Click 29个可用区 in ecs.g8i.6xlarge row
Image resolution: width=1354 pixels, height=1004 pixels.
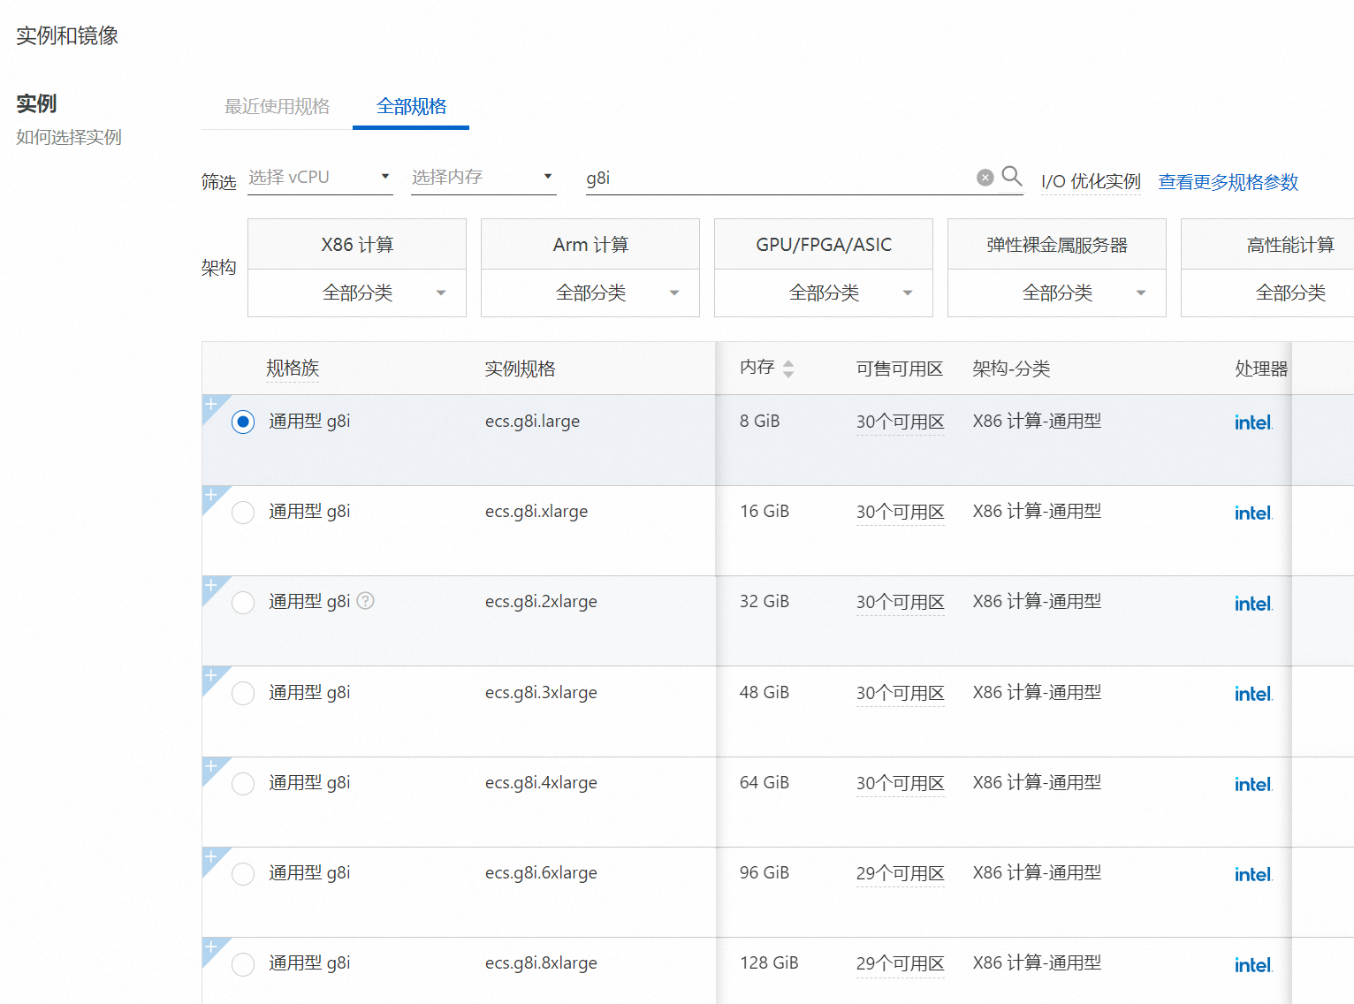(900, 874)
